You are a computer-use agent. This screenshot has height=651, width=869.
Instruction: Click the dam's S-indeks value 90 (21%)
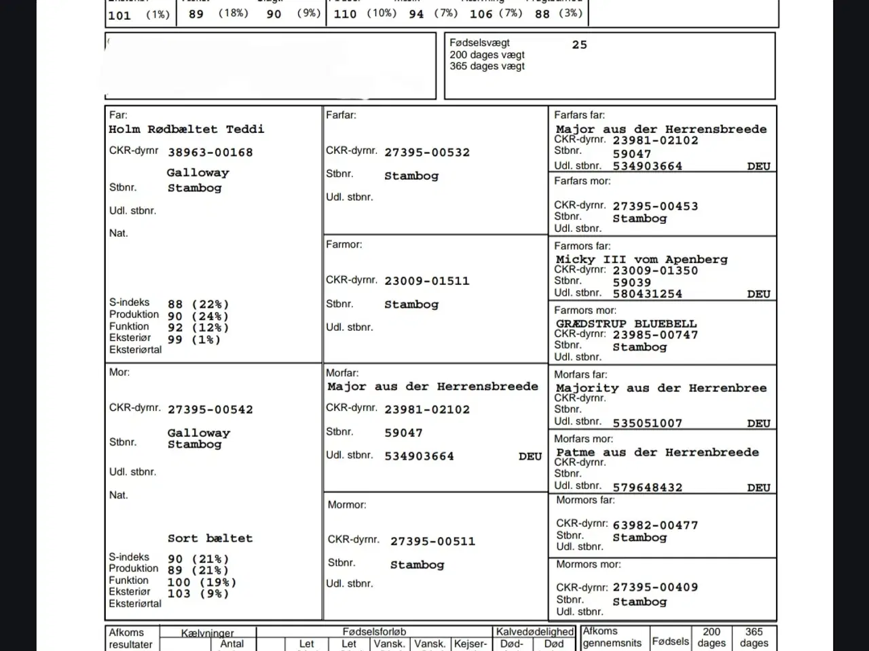(x=198, y=559)
